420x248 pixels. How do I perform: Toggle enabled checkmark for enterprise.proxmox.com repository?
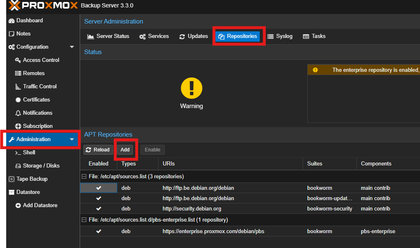click(99, 231)
